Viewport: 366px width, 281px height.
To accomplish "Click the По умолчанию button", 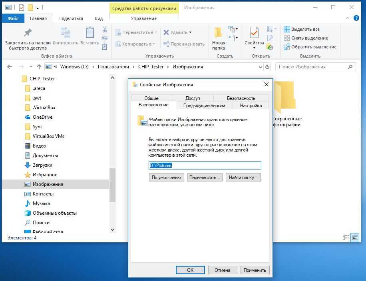I will (166, 177).
